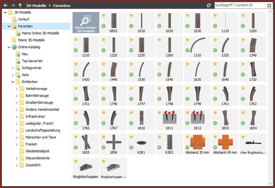The width and height of the screenshot is (275, 188).
Task: Click the back navigation arrow
Action: (5, 6)
